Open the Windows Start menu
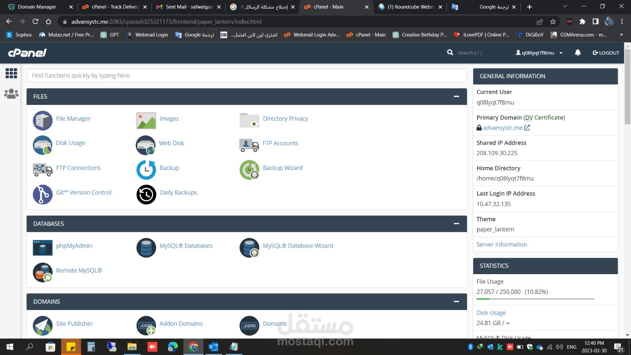 pyautogui.click(x=10, y=347)
